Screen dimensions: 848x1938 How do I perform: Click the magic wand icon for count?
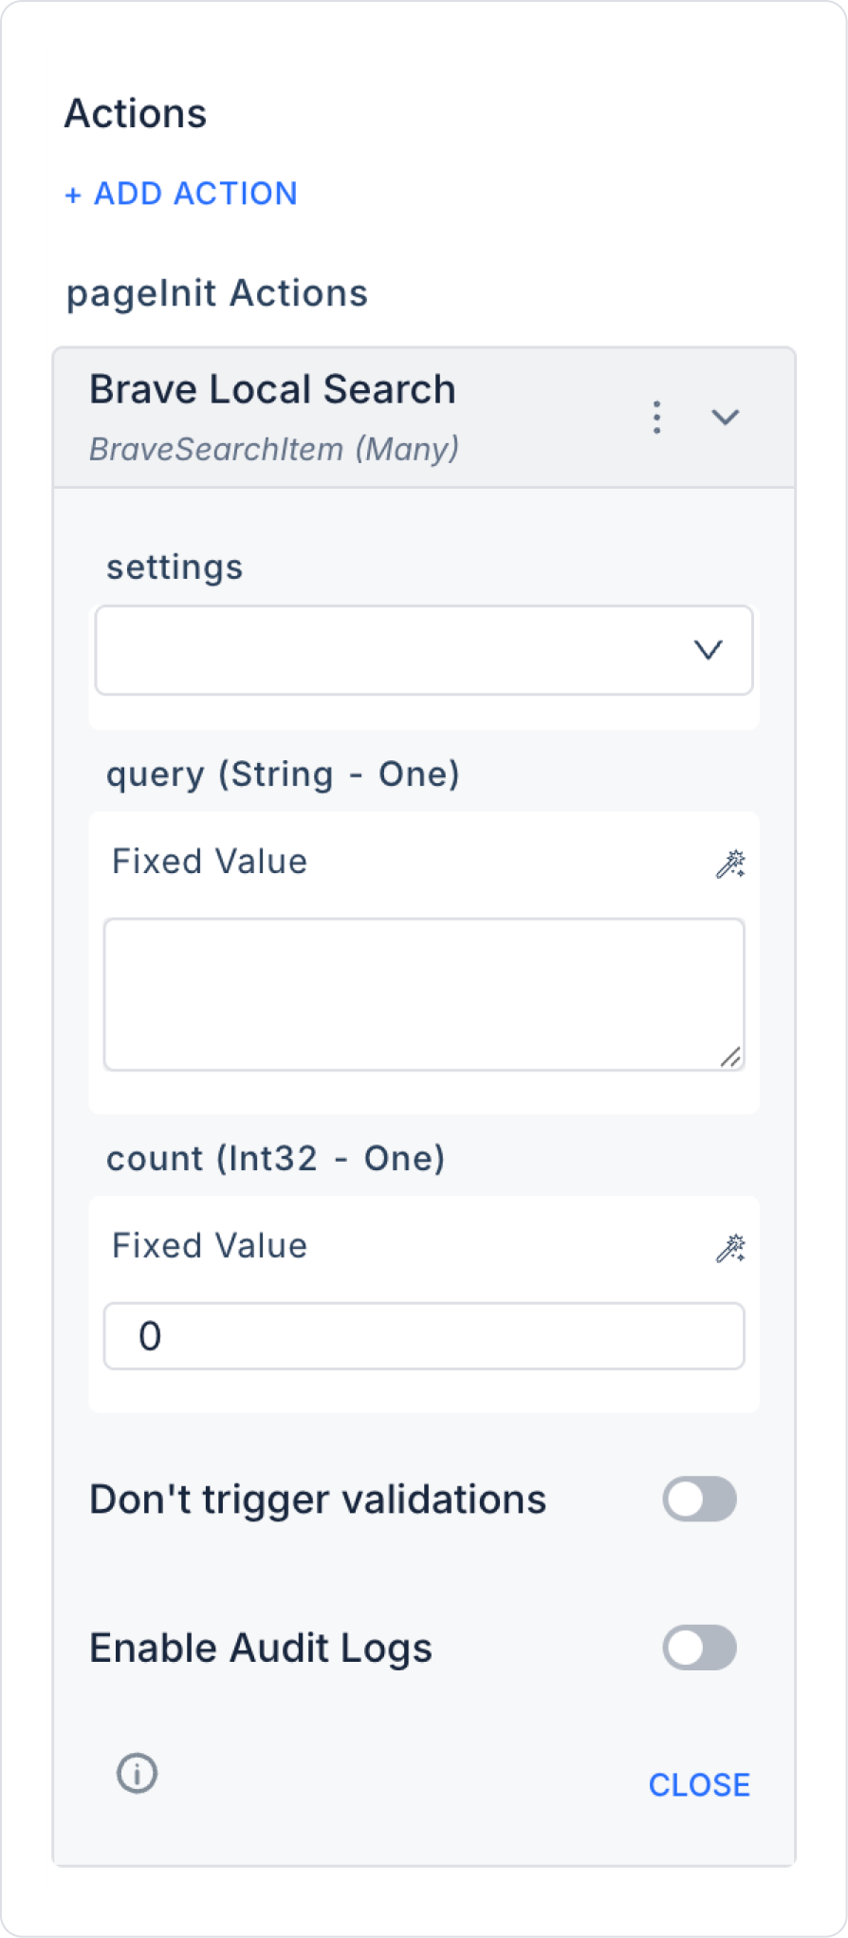(730, 1248)
